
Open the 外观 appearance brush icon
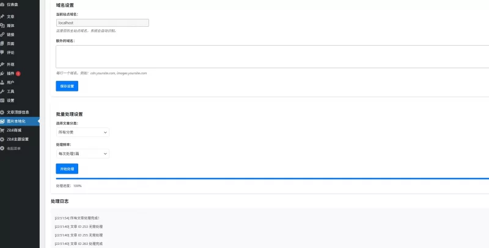tap(2, 64)
